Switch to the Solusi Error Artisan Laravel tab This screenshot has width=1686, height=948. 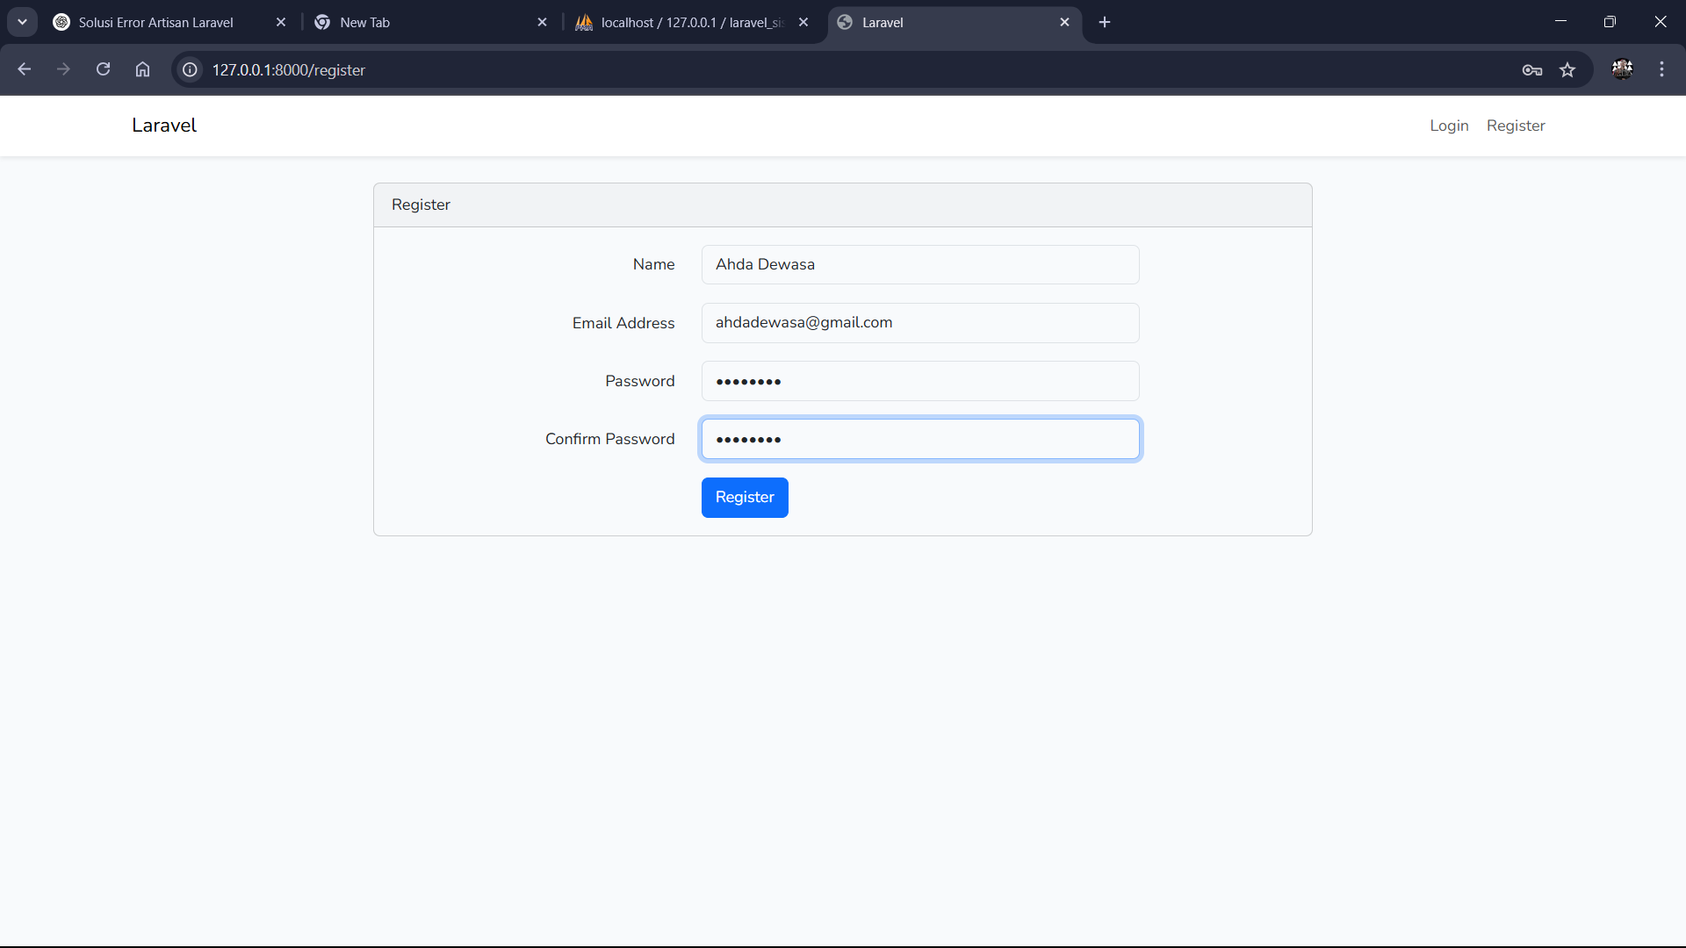point(156,22)
